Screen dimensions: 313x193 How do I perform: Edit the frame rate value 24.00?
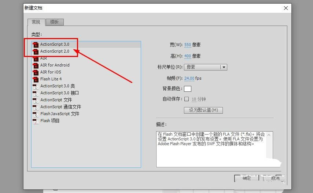pos(189,79)
